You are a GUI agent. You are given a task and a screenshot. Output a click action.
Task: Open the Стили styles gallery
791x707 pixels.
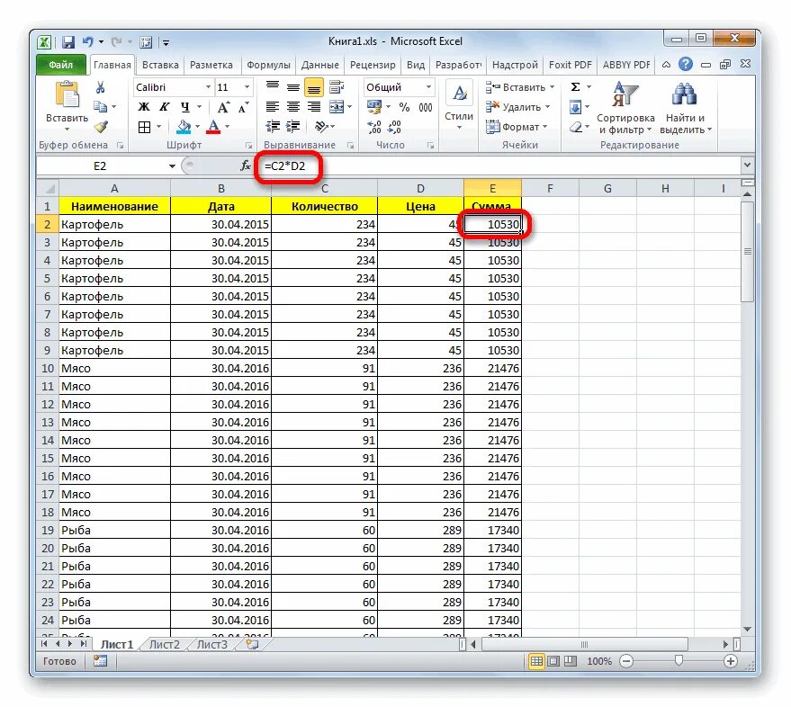459,105
